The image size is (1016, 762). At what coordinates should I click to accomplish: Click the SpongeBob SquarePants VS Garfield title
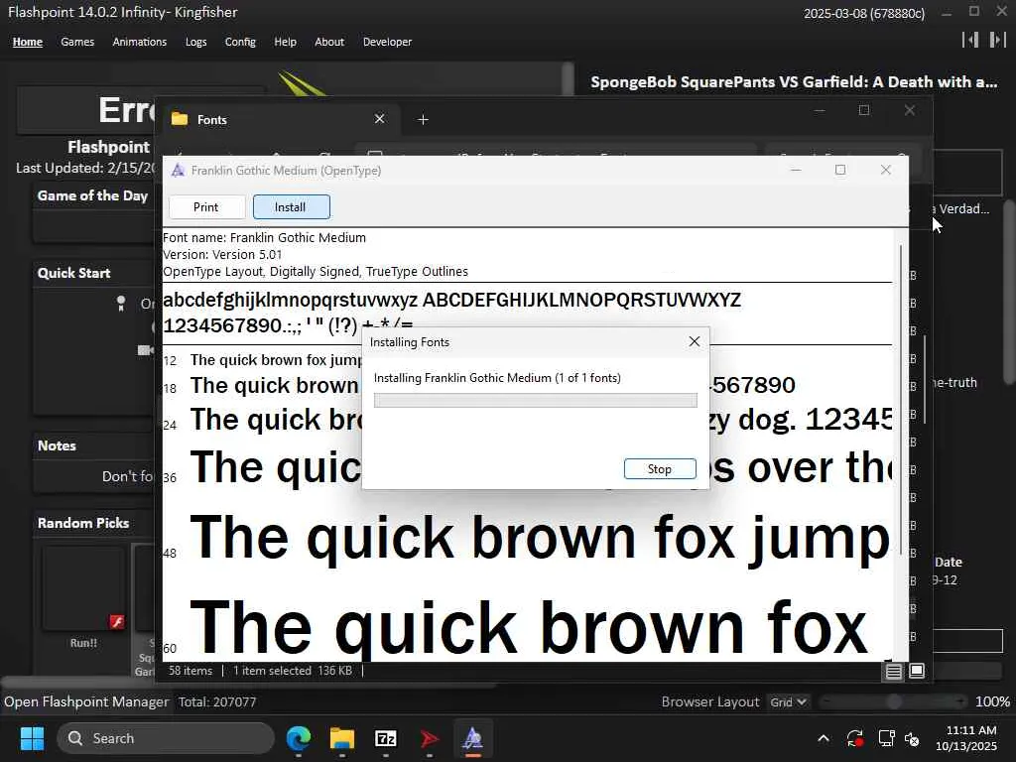click(x=794, y=82)
